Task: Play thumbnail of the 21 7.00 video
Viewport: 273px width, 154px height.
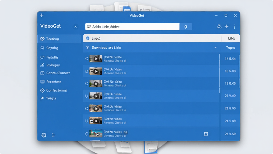Action: (x=96, y=121)
